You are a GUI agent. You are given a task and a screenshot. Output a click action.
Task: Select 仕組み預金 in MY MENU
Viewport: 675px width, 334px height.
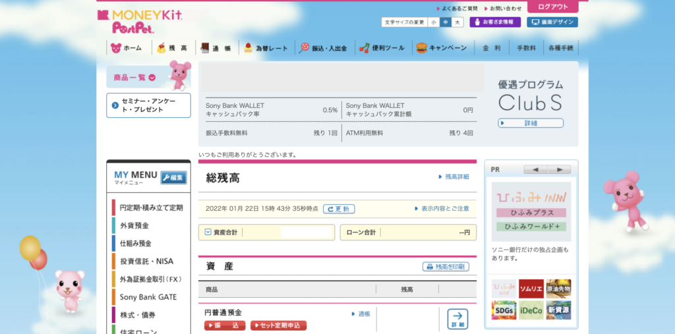click(148, 243)
